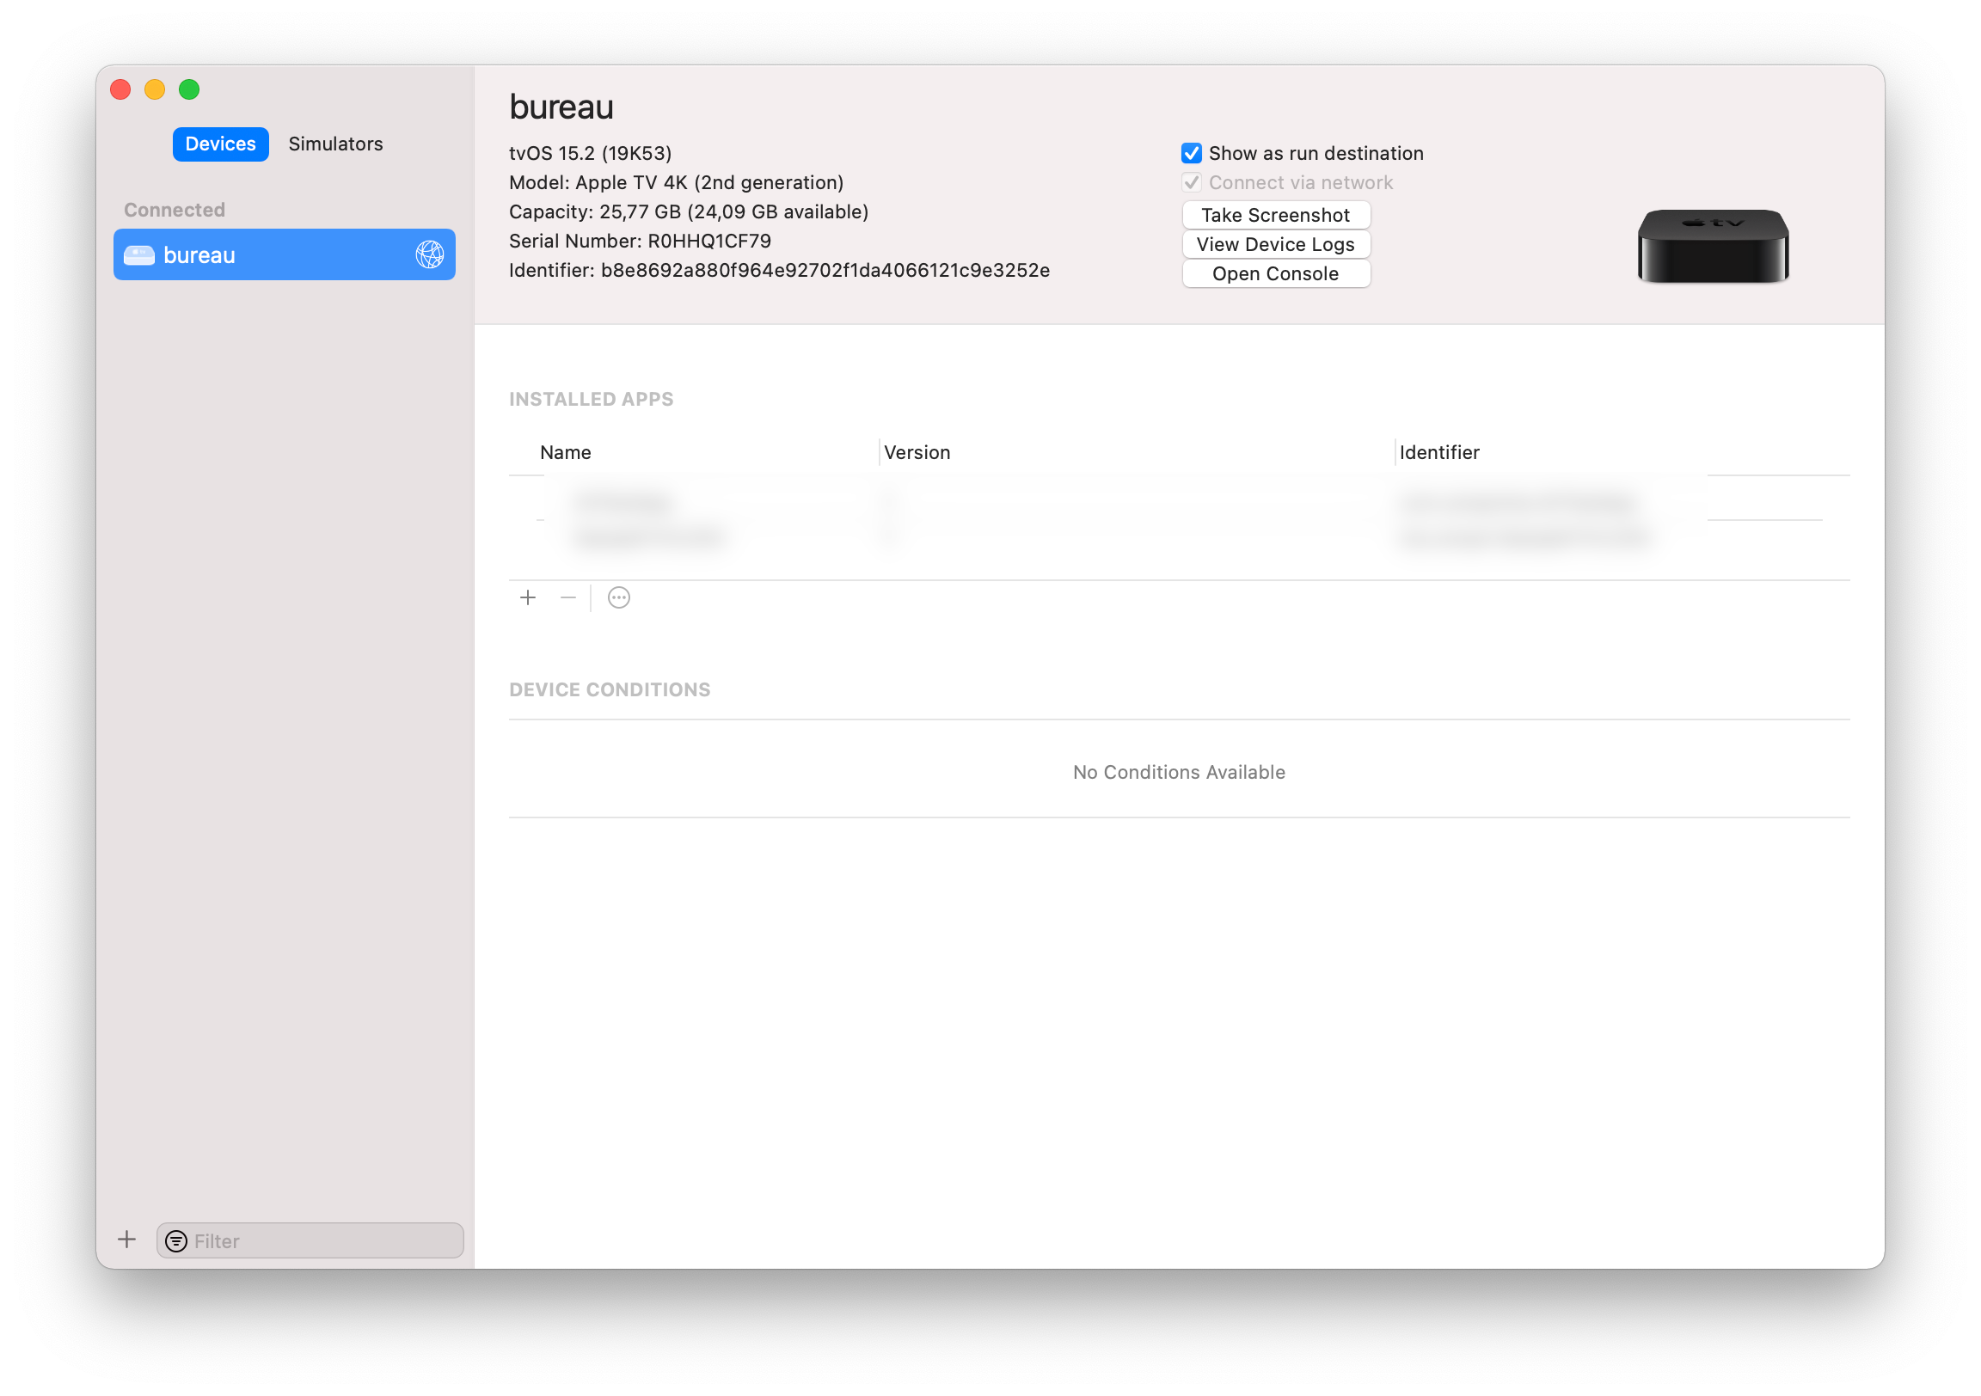
Task: Toggle Connect via network checkbox
Action: pos(1192,182)
